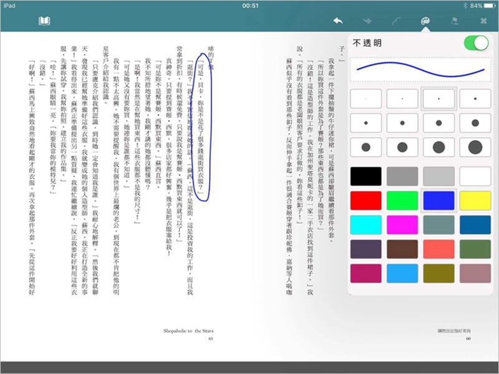Pick the red color swatch
This screenshot has height=374, width=499.
(366, 201)
